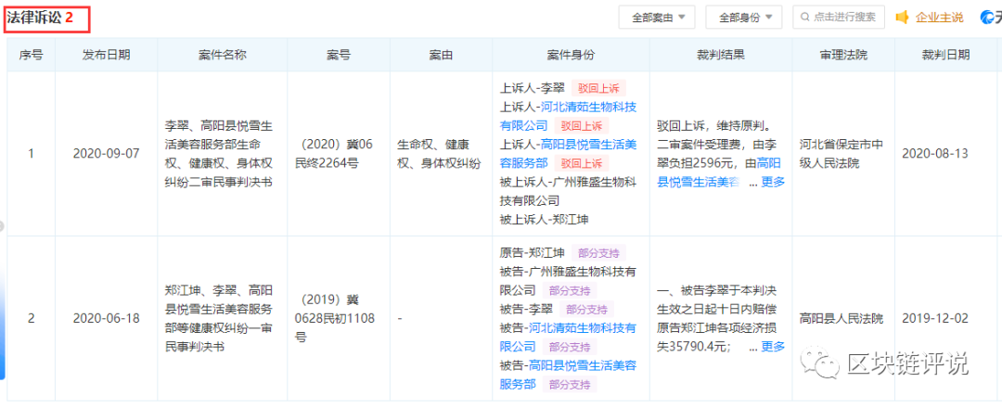1002x408 pixels.
Task: Open the 全部案由 dropdown filter
Action: [656, 18]
